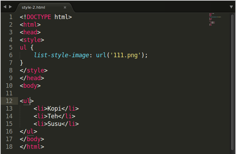Image resolution: width=236 pixels, height=154 pixels.
Task: Click the '111.png' string value
Action: pyautogui.click(x=125, y=55)
